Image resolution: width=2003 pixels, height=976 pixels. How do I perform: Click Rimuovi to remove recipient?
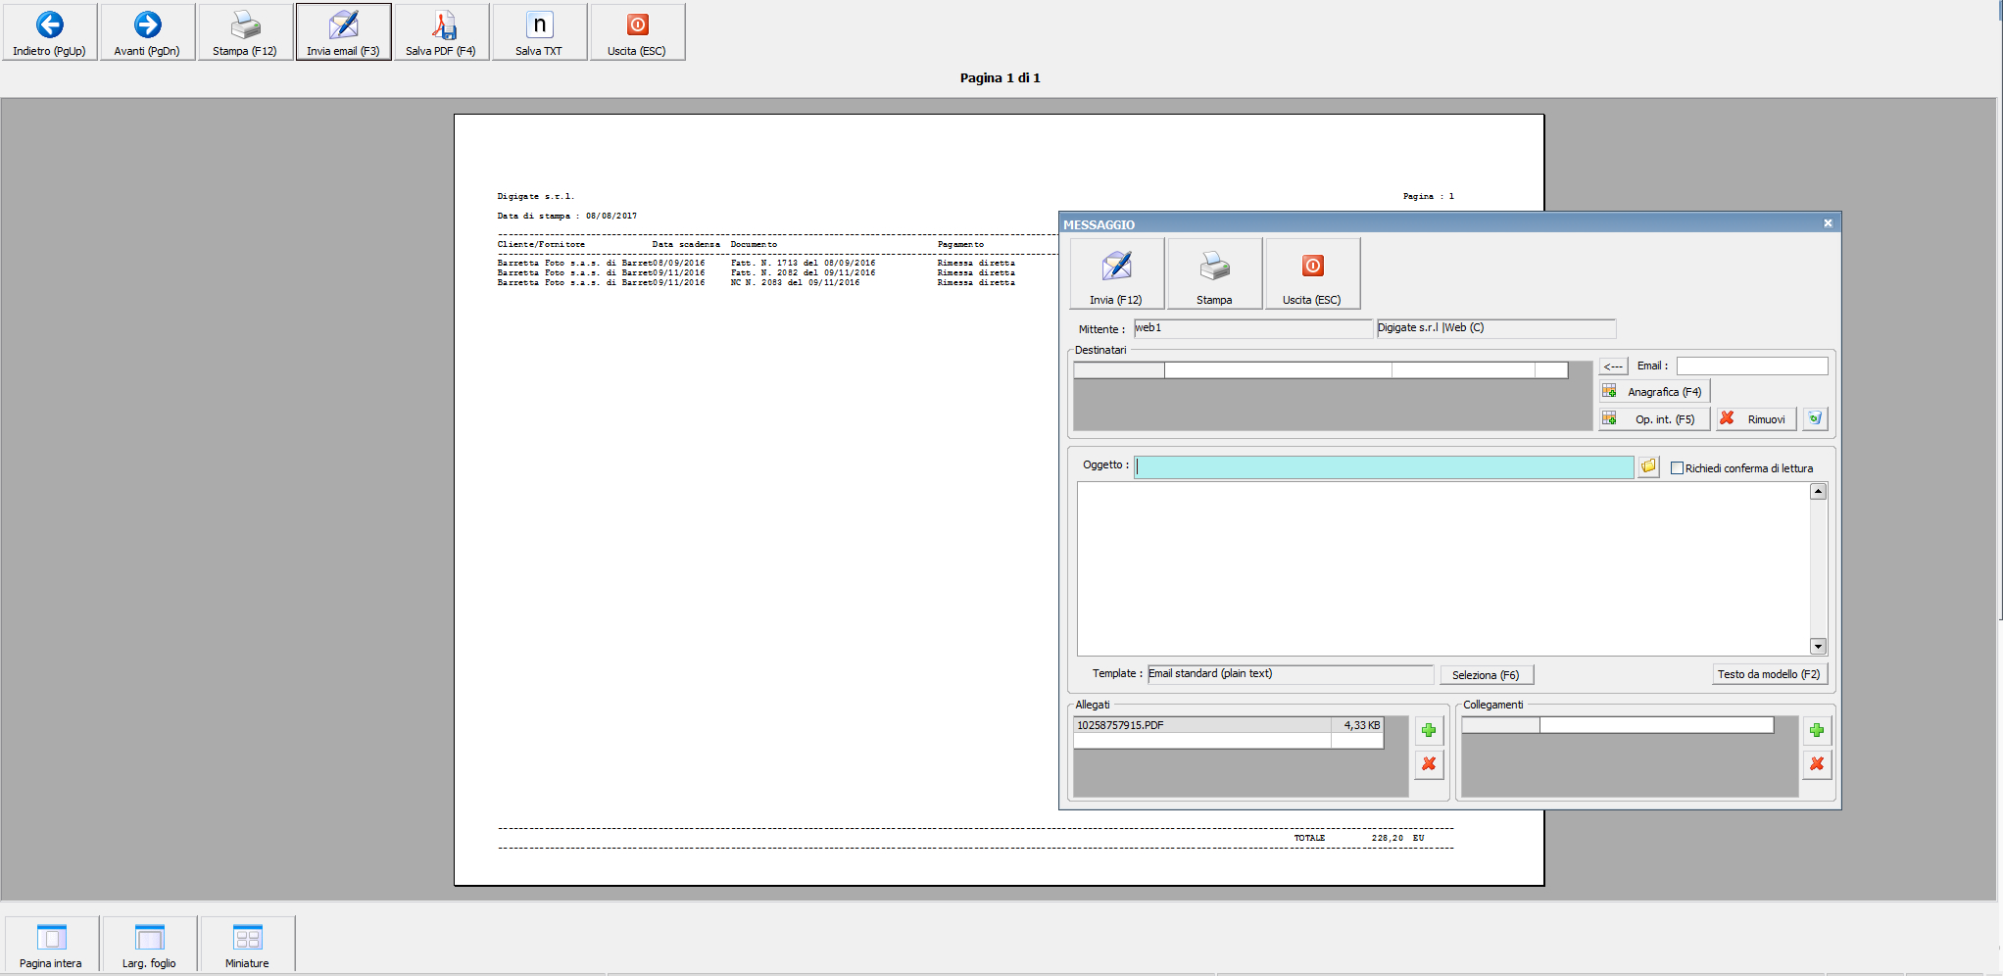point(1756,419)
